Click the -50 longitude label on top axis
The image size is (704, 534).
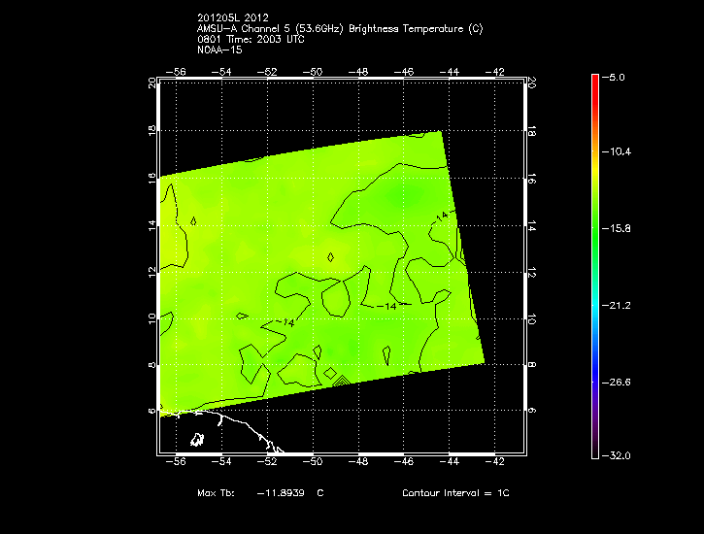point(315,72)
